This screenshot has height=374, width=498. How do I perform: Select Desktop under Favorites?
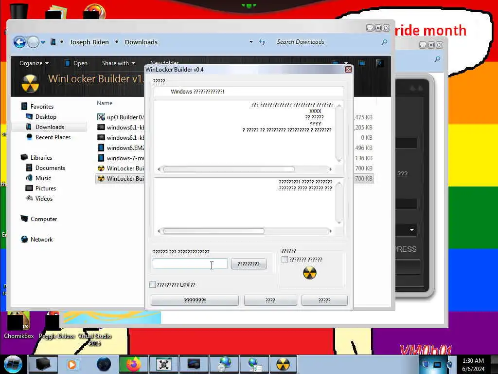(41, 117)
